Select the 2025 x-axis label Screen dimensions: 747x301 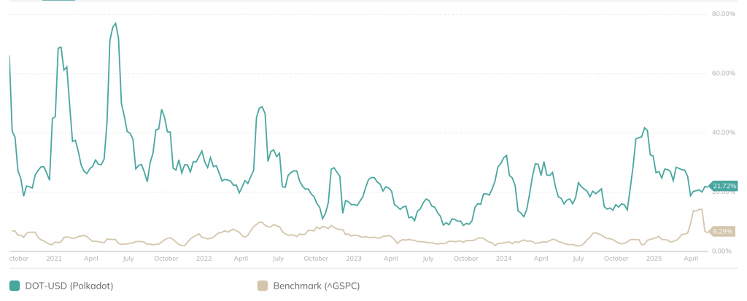tap(654, 258)
